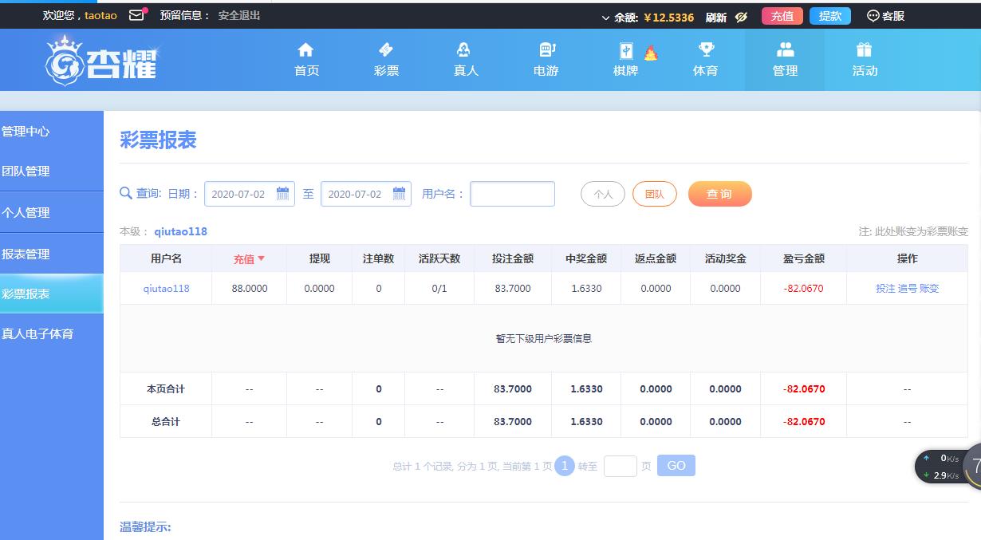
Task: Open the 体育 sports trophy icon
Action: click(x=705, y=51)
